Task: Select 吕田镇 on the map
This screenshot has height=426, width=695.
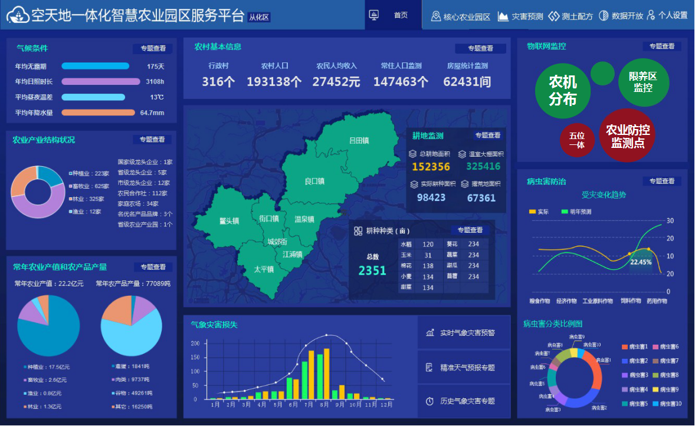Action: pyautogui.click(x=358, y=140)
